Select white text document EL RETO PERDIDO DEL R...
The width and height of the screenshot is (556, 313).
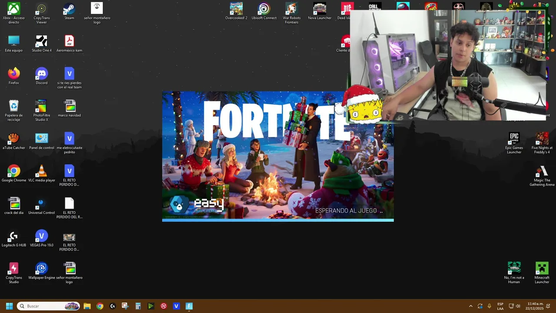coord(69,208)
